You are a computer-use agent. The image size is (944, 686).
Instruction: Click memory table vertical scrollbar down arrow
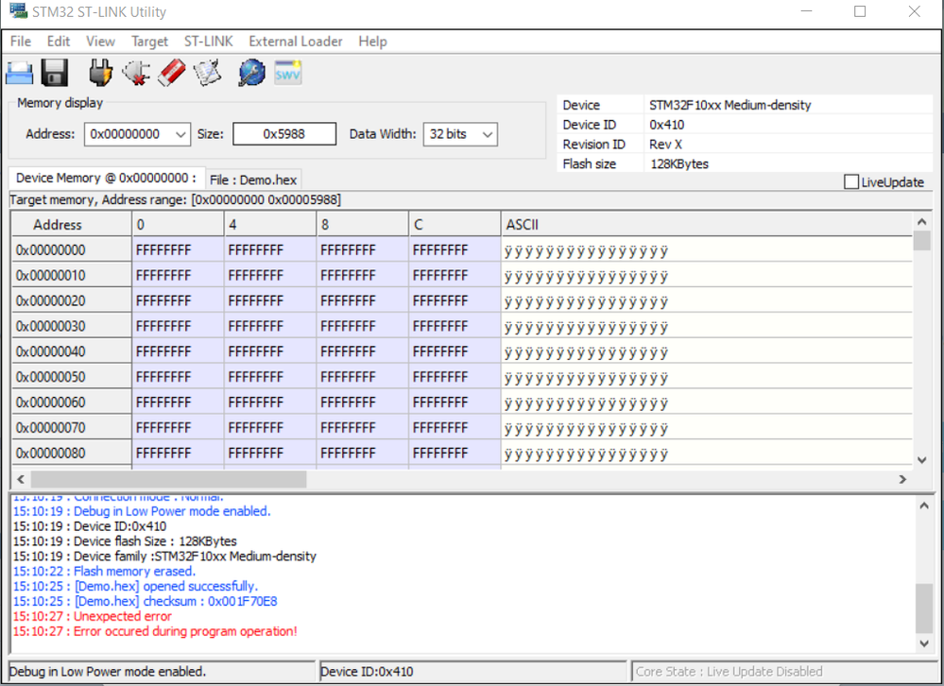921,460
